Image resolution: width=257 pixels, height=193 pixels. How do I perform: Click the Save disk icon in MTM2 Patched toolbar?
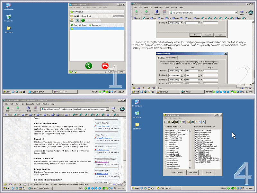coord(172,122)
